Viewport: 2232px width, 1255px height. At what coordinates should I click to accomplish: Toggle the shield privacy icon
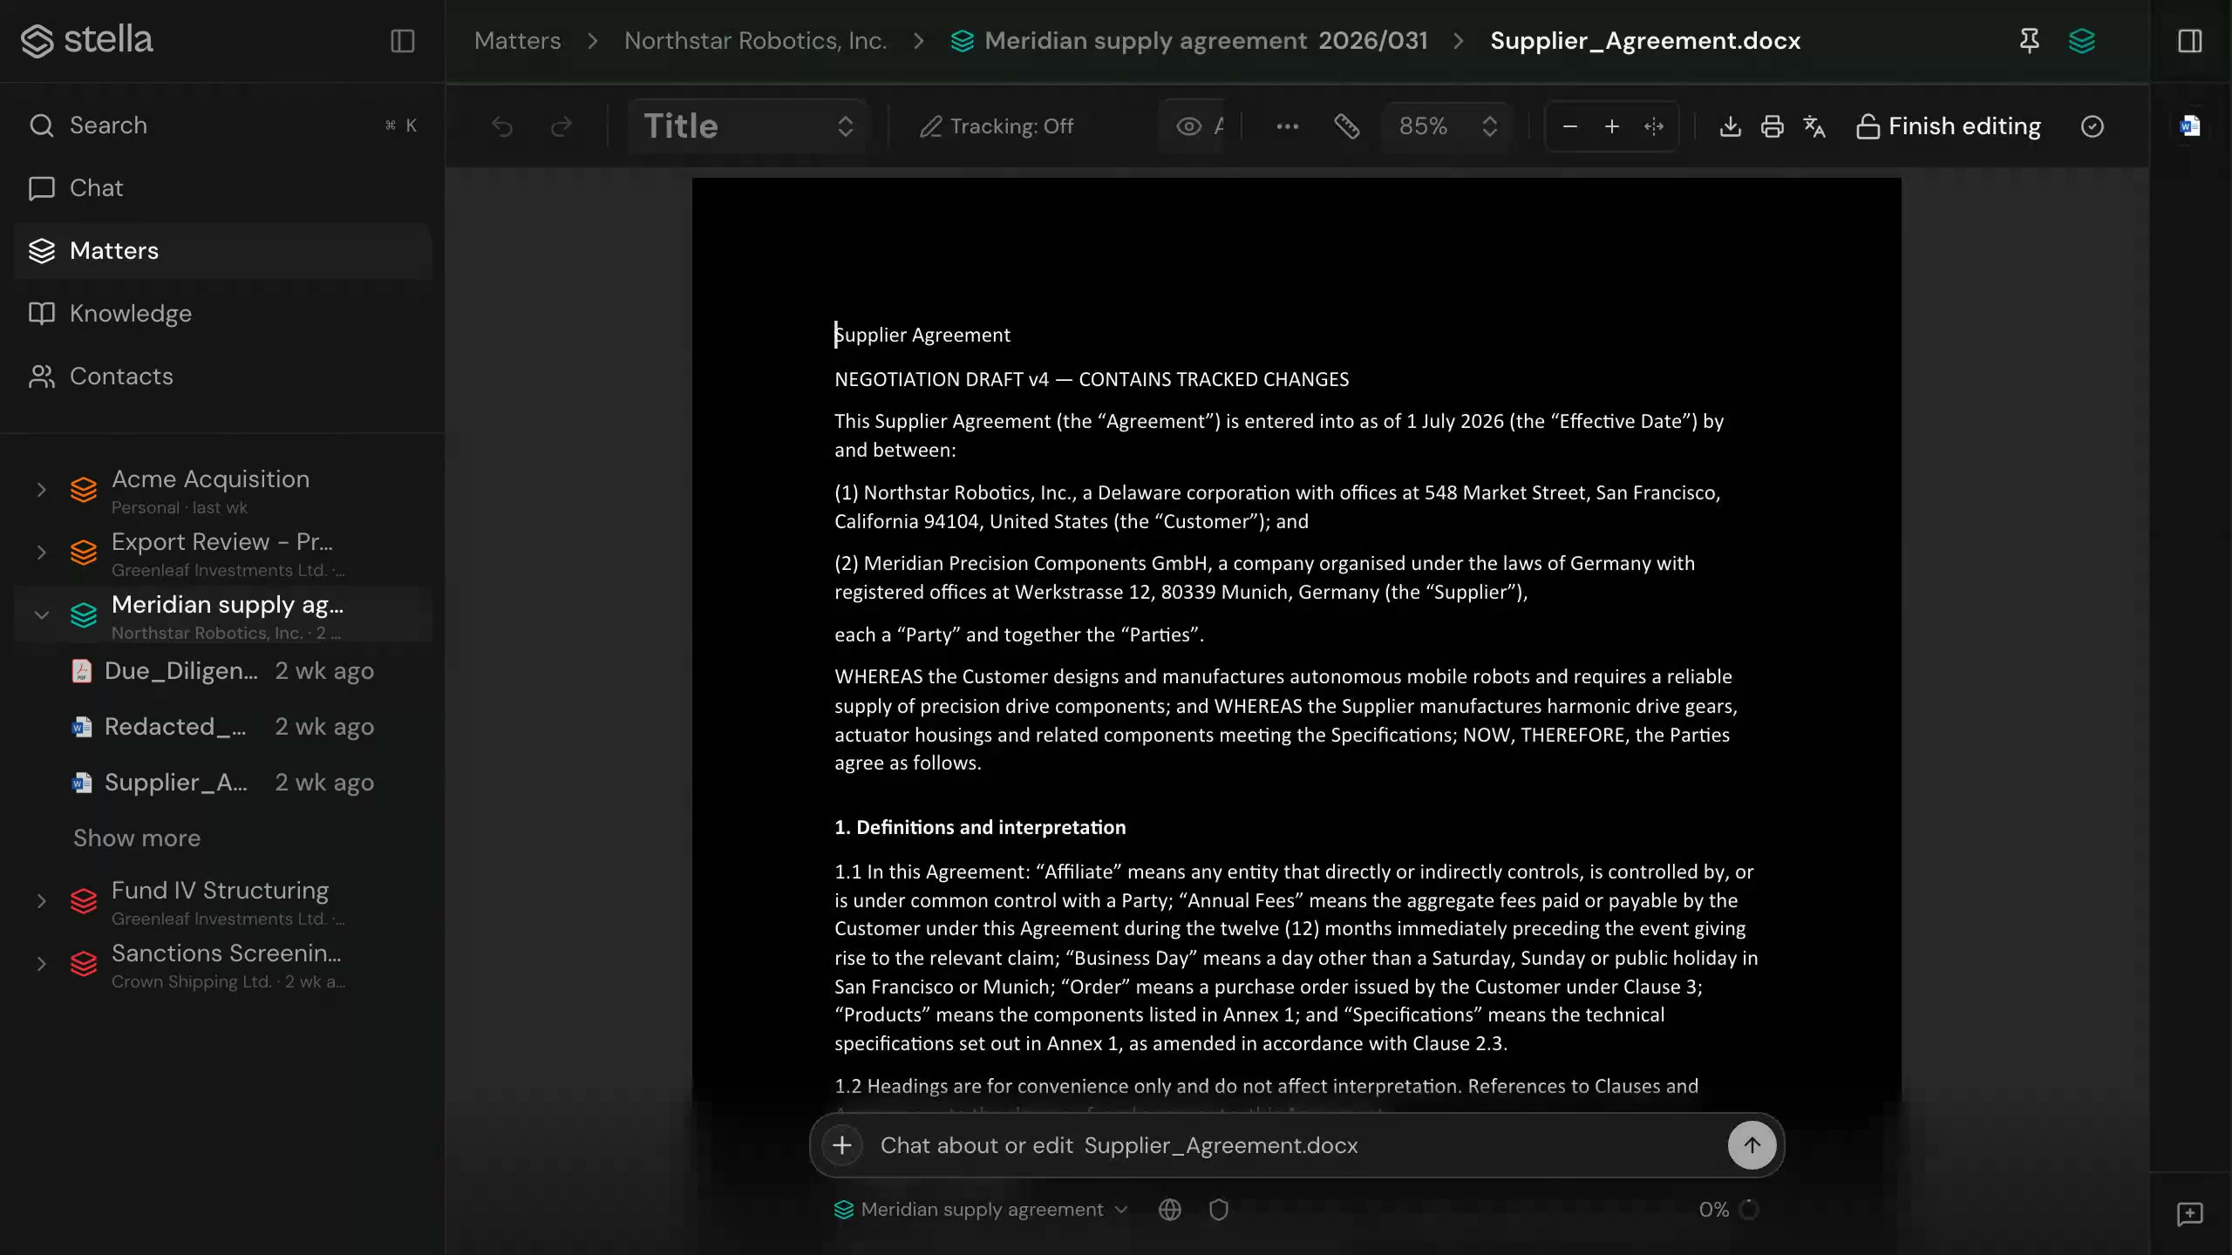pos(1219,1210)
